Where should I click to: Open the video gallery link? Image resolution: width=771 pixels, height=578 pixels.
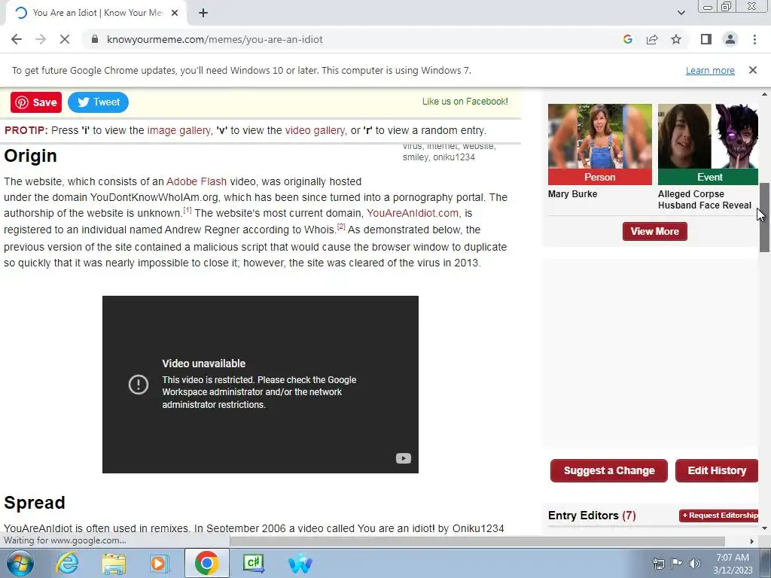tap(315, 131)
